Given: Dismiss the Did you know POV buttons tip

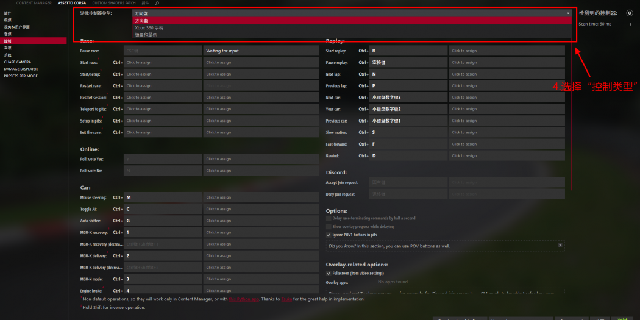Looking at the screenshot, I should [560, 245].
